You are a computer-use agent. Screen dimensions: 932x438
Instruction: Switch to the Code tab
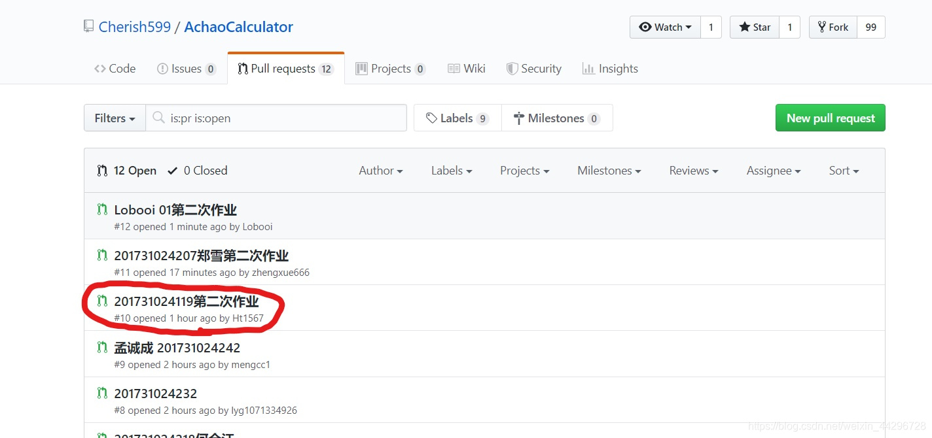tap(115, 69)
